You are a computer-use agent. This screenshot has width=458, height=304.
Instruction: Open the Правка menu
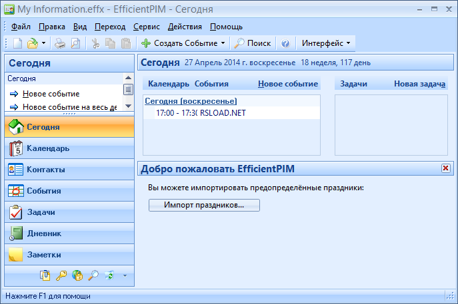[52, 27]
